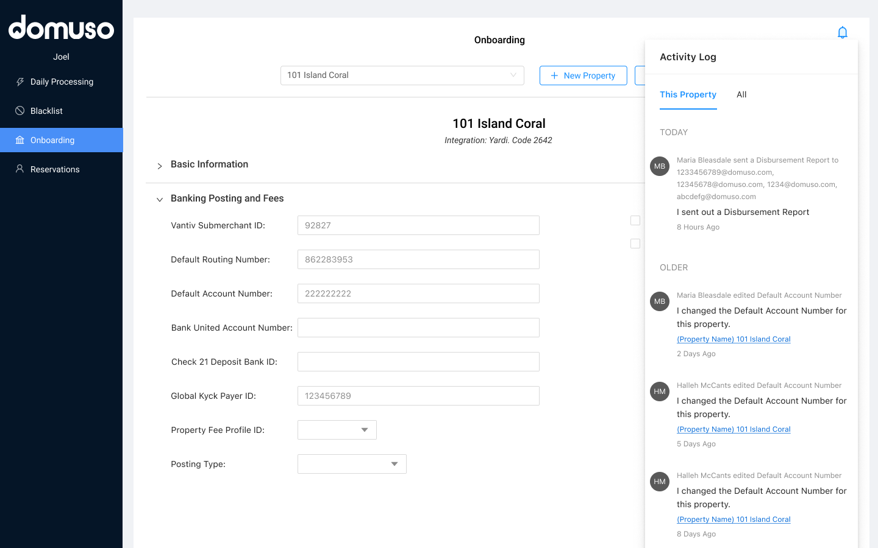Click plus icon in New Property button
The image size is (878, 548).
(x=554, y=76)
